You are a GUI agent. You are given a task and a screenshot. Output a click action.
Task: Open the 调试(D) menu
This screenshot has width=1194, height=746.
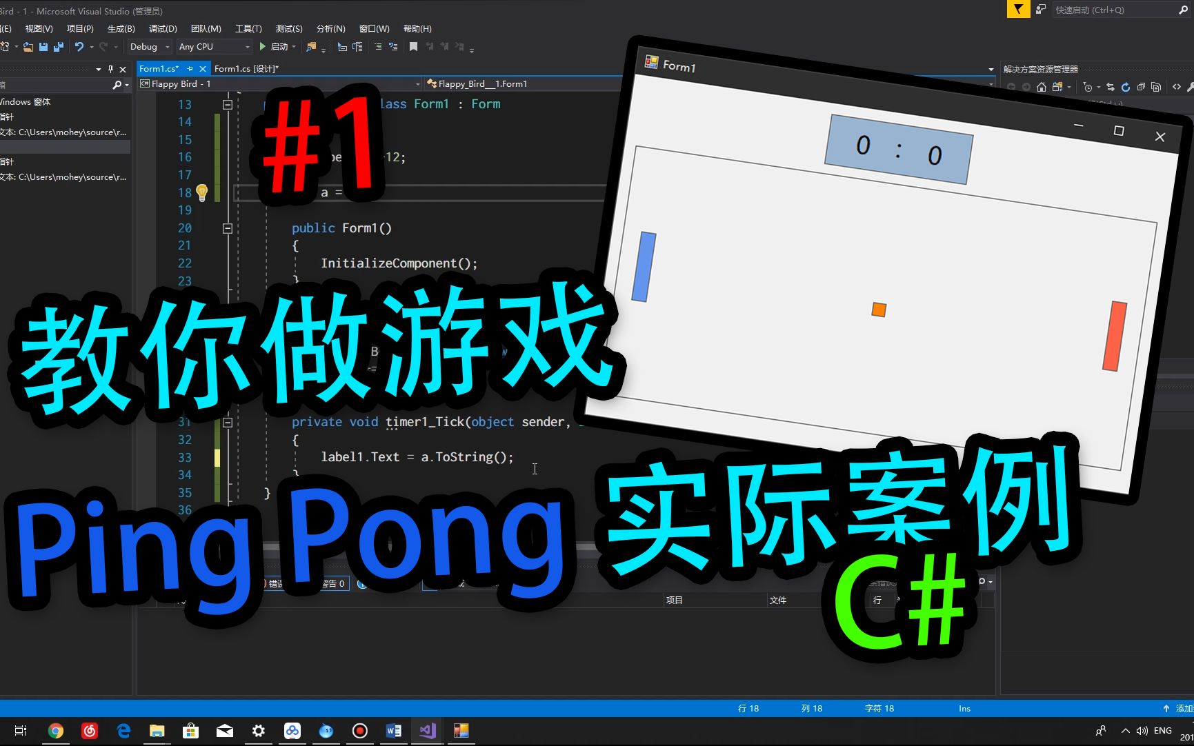tap(163, 29)
